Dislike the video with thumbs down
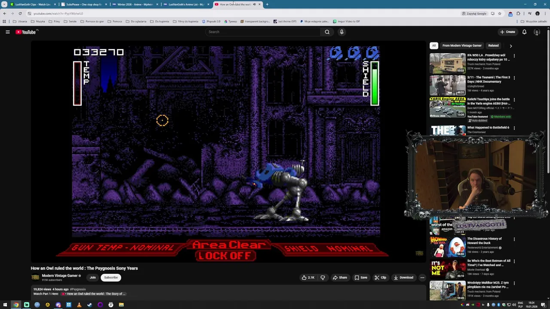The height and width of the screenshot is (309, 550). (323, 278)
